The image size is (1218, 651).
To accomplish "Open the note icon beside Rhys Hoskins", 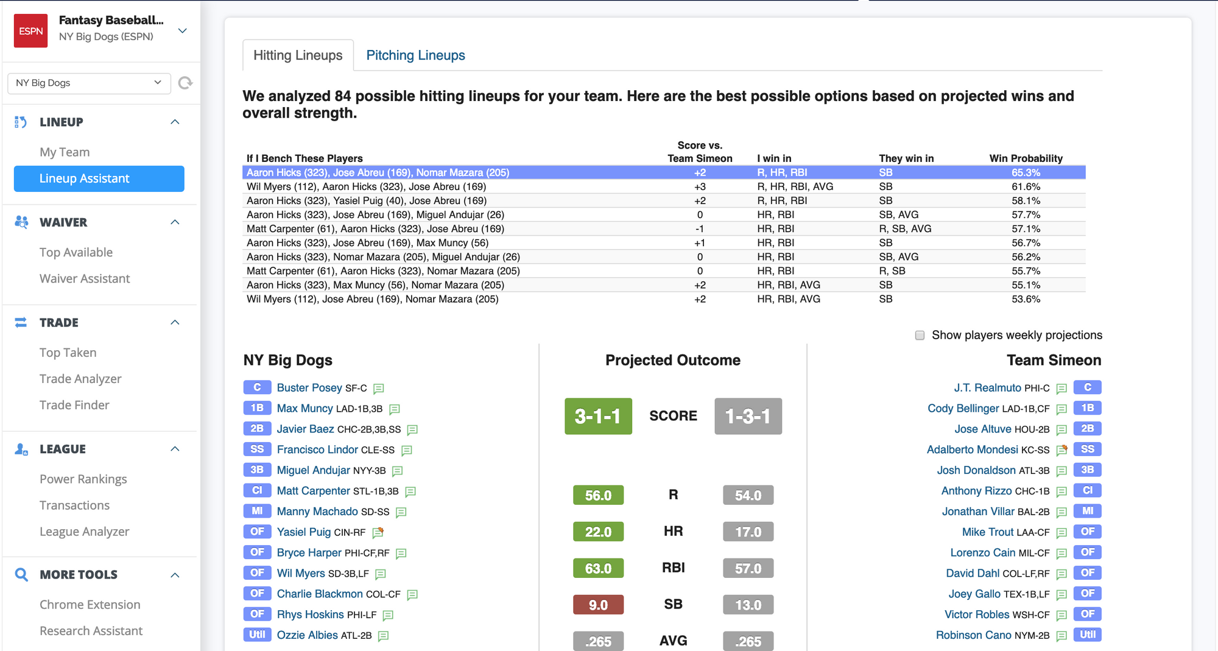I will coord(388,615).
